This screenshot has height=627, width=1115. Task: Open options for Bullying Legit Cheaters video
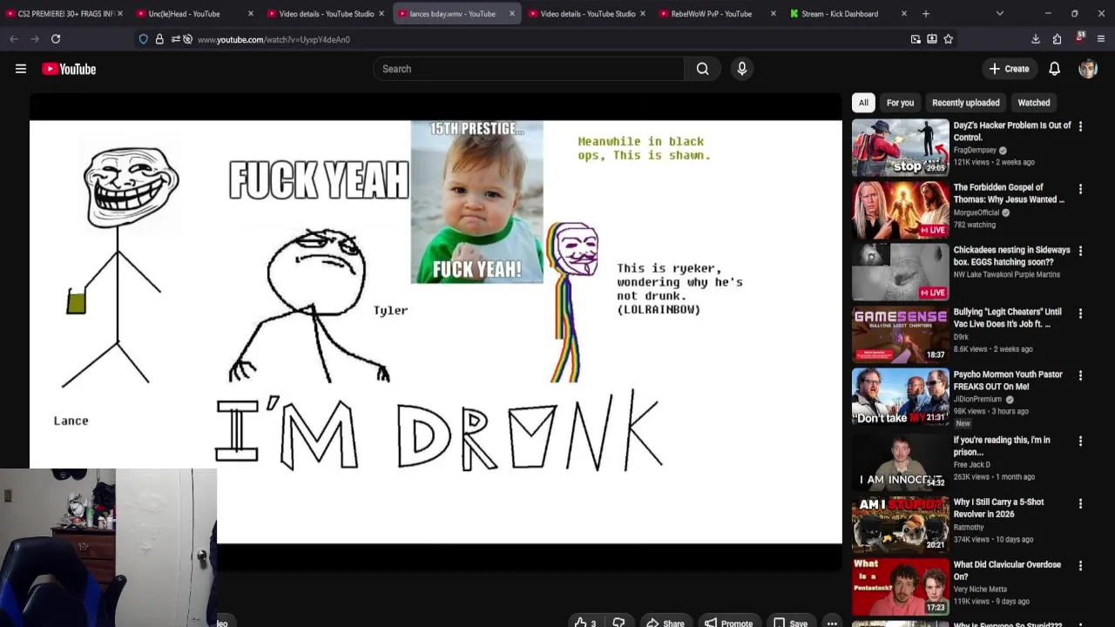[x=1080, y=313]
